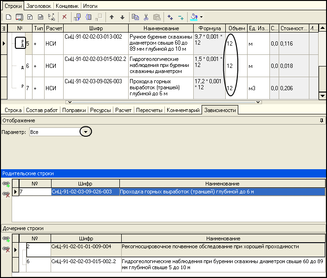This screenshot has width=327, height=278.
Task: Click the new blank row icon
Action: click(x=8, y=17)
